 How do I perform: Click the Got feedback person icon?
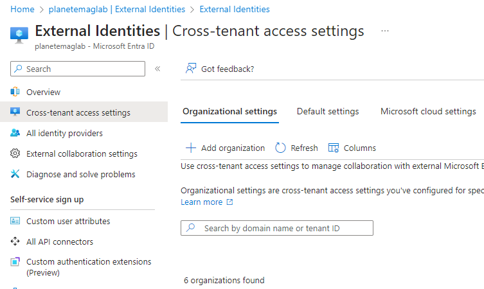191,69
